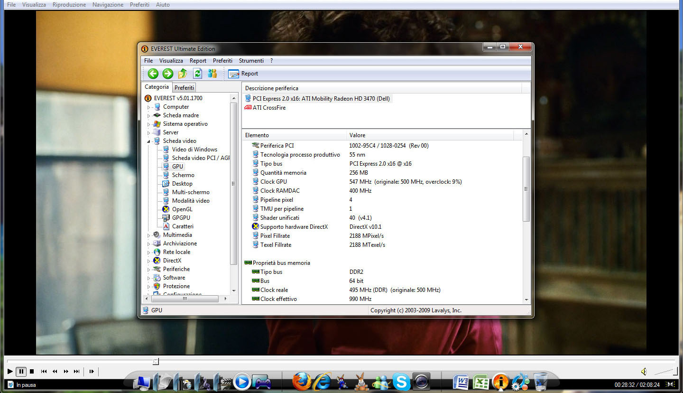Viewport: 683px width, 393px height.
Task: Select the GPU tree item
Action: pyautogui.click(x=178, y=167)
